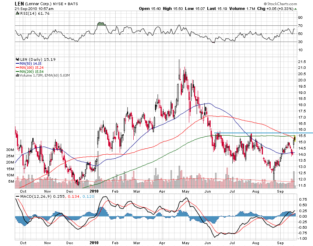The image size is (313, 246).
Task: Click the 18.0 price axis label
Action: 302,105
